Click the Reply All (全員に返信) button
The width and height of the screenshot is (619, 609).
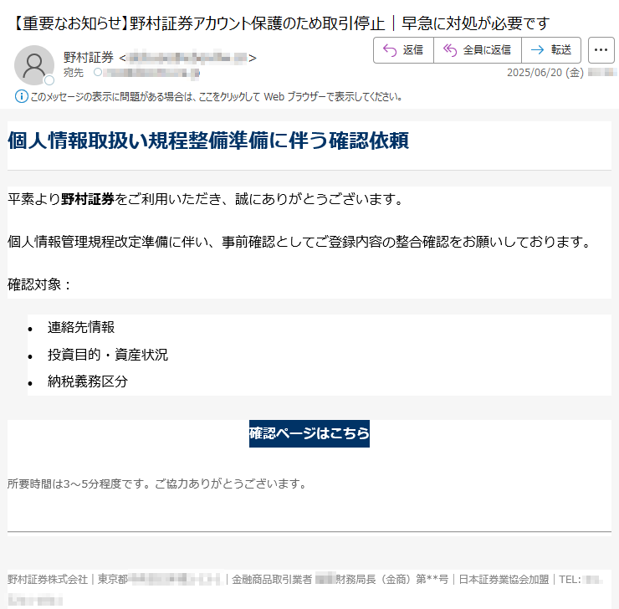[478, 50]
